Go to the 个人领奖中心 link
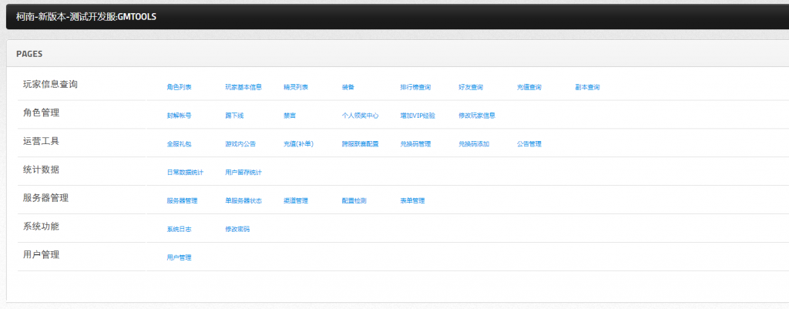The image size is (789, 309). [x=361, y=116]
